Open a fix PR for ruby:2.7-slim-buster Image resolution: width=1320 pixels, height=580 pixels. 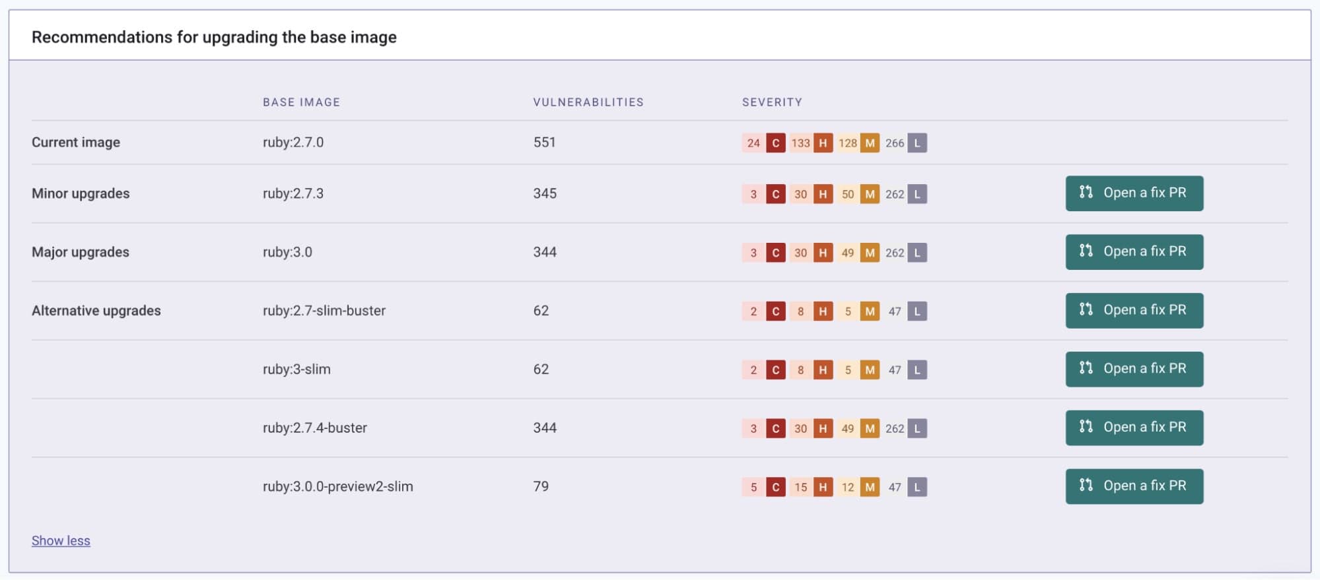1134,311
